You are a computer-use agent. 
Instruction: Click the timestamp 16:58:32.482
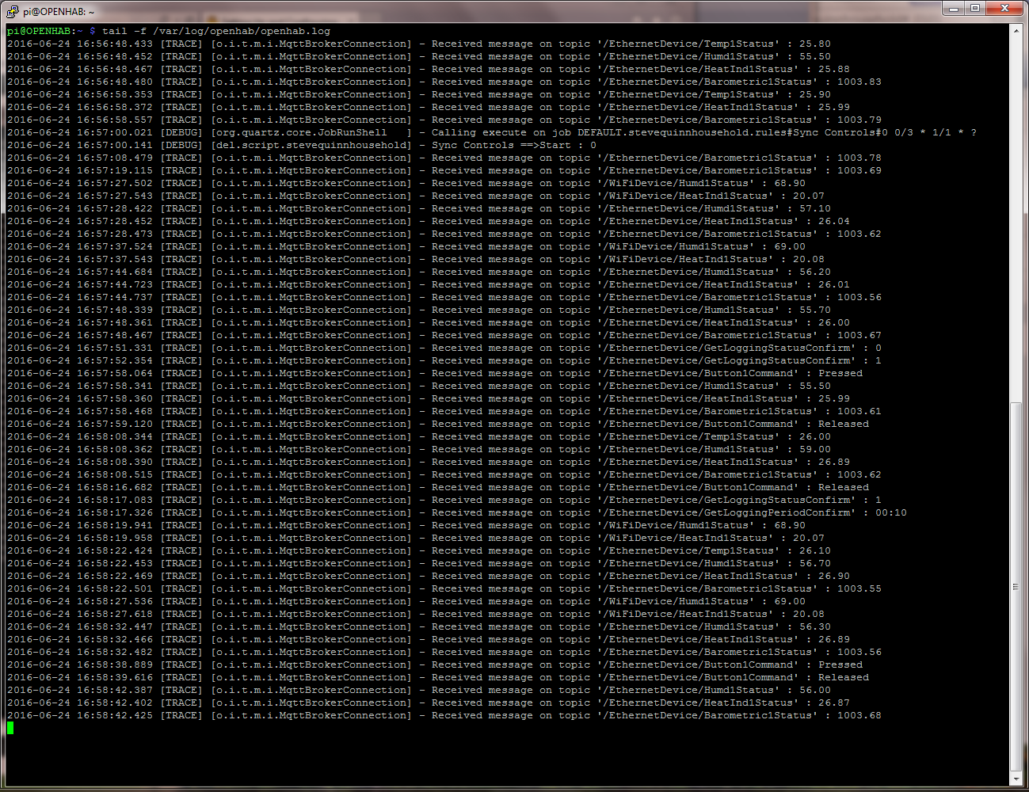[x=115, y=652]
